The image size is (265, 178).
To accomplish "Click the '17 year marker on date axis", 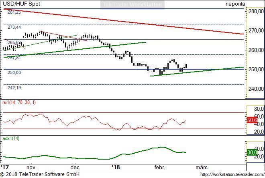I will (5, 167).
